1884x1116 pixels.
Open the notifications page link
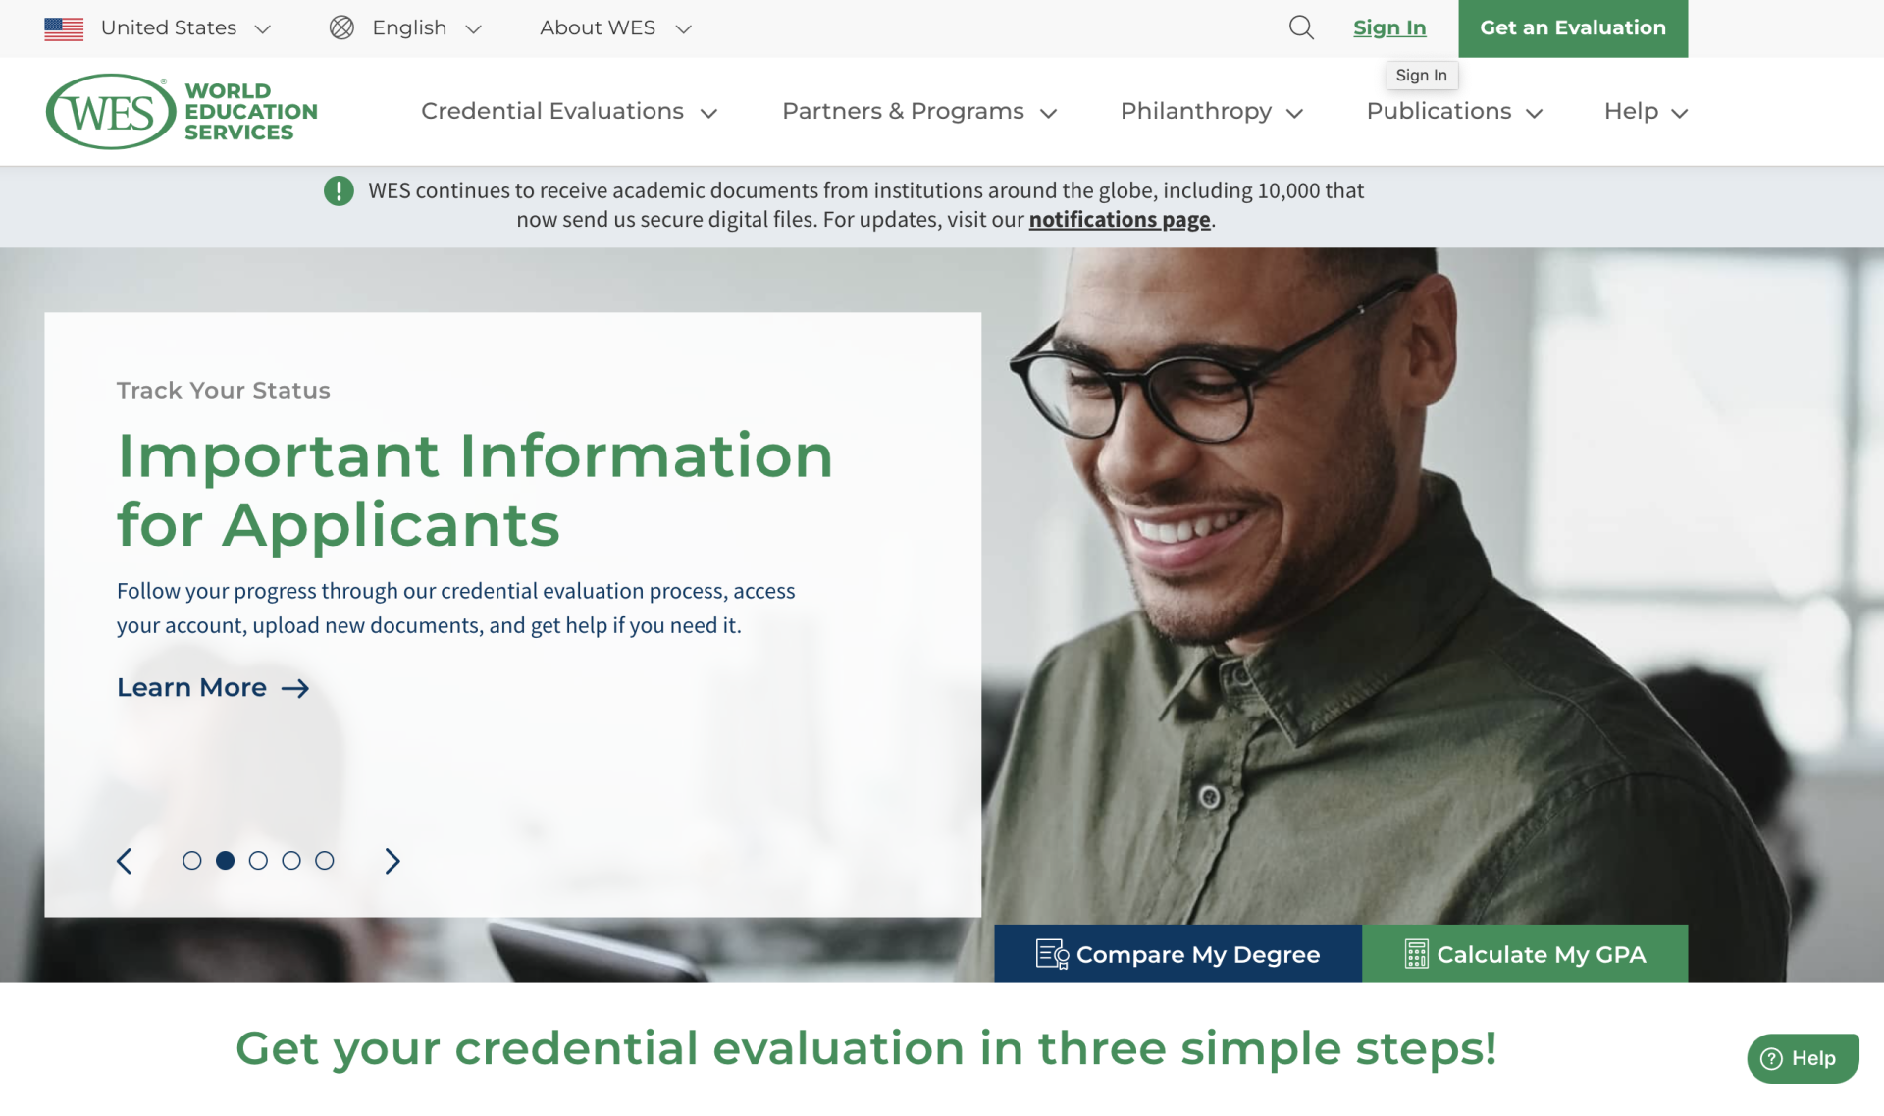coord(1119,219)
